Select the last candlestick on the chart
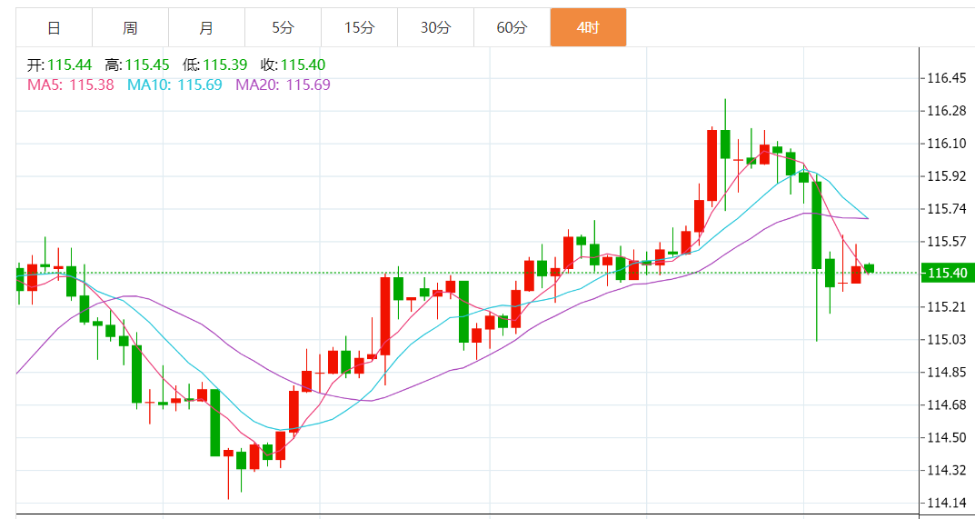The image size is (975, 519). (869, 268)
